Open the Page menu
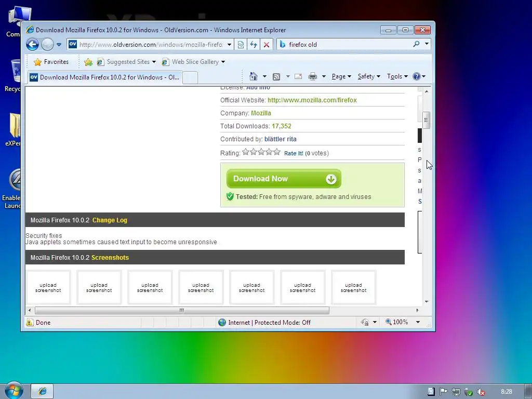The height and width of the screenshot is (399, 532). tap(341, 76)
